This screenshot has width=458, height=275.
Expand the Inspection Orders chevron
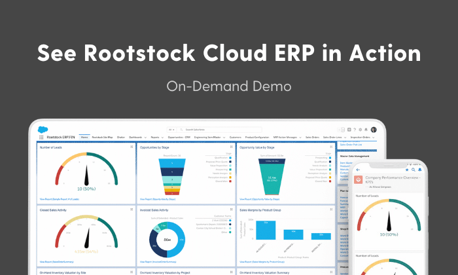374,137
